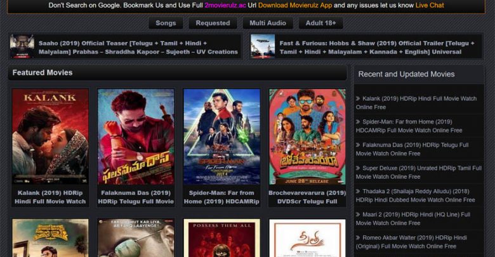Open Spider-Man Far from Home poster
The width and height of the screenshot is (495, 257).
pyautogui.click(x=221, y=136)
